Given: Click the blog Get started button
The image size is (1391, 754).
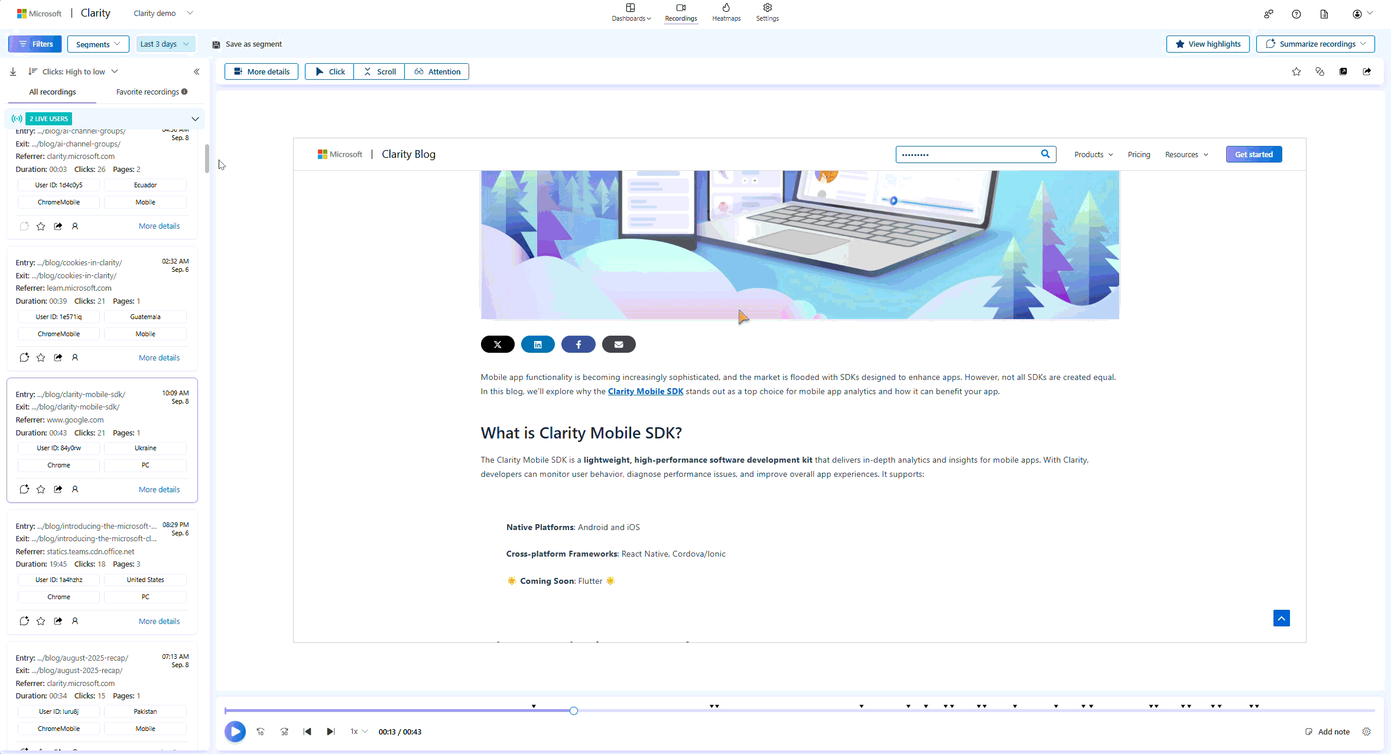Looking at the screenshot, I should coord(1254,154).
